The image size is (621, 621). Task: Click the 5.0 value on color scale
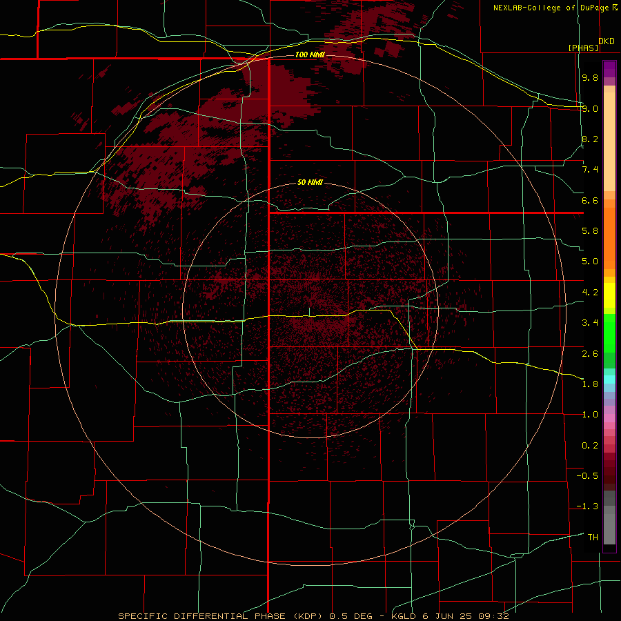pyautogui.click(x=590, y=262)
